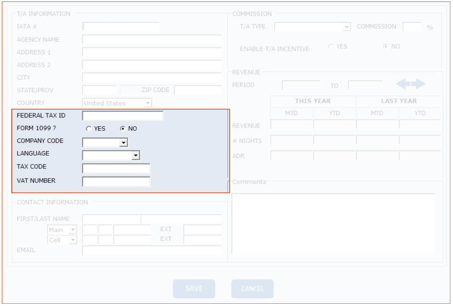453x306 pixels.
Task: Open the Main phone type dropdown
Action: [x=73, y=230]
